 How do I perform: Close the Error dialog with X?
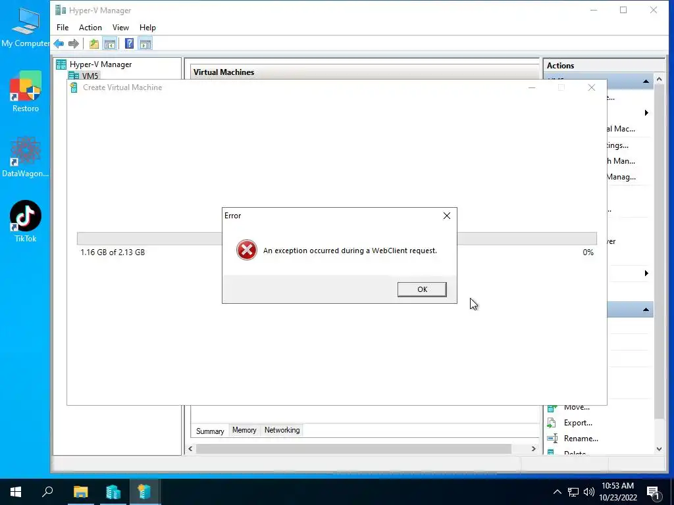447,216
